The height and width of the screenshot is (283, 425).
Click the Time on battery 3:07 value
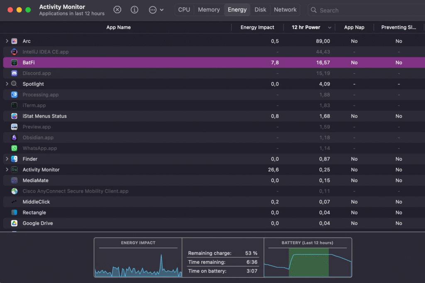pyautogui.click(x=252, y=271)
